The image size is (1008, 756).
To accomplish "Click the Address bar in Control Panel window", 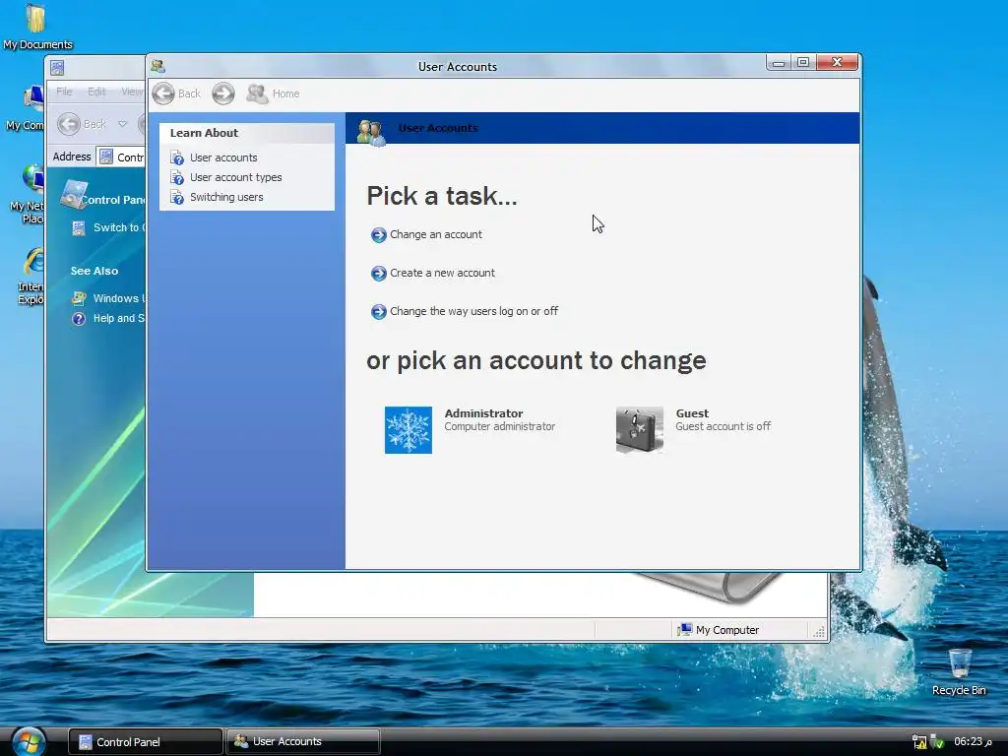I will (x=121, y=157).
